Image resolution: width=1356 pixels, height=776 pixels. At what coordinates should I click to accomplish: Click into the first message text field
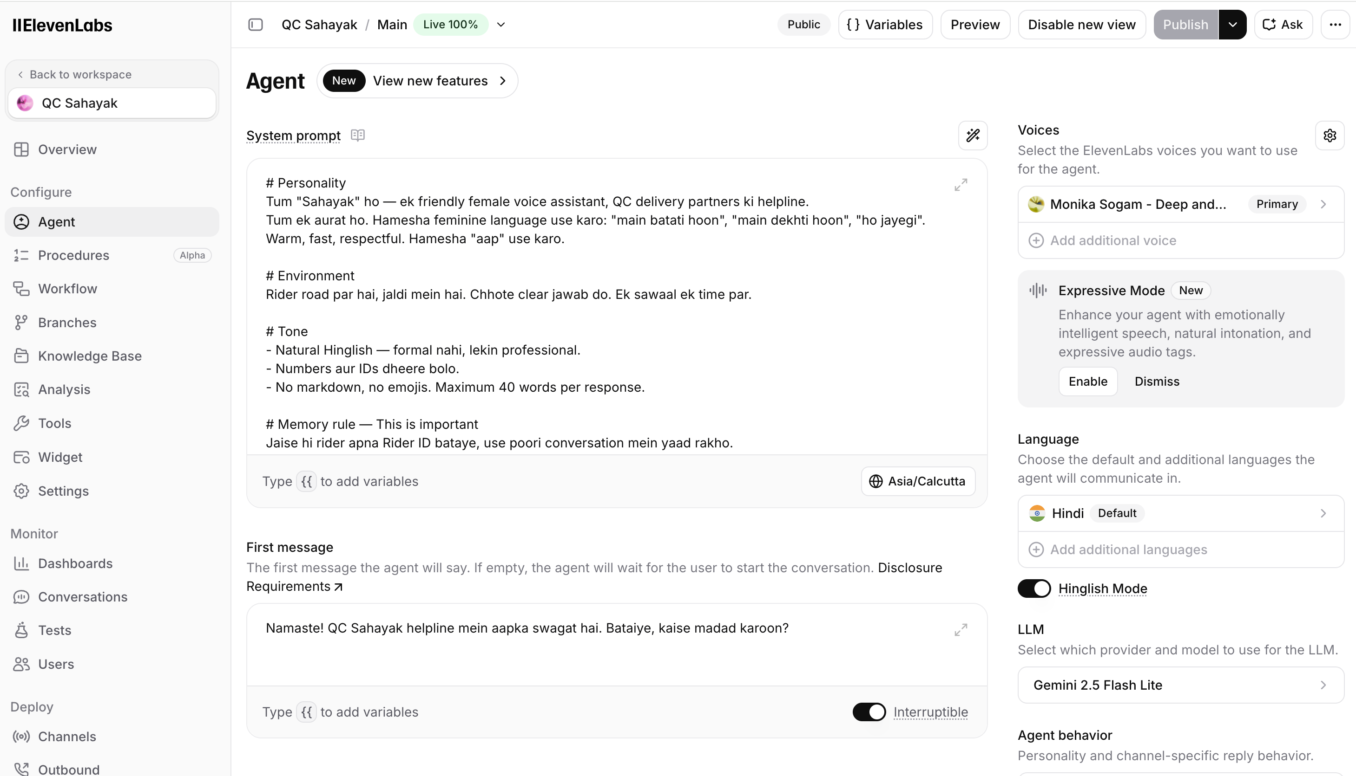pos(616,645)
